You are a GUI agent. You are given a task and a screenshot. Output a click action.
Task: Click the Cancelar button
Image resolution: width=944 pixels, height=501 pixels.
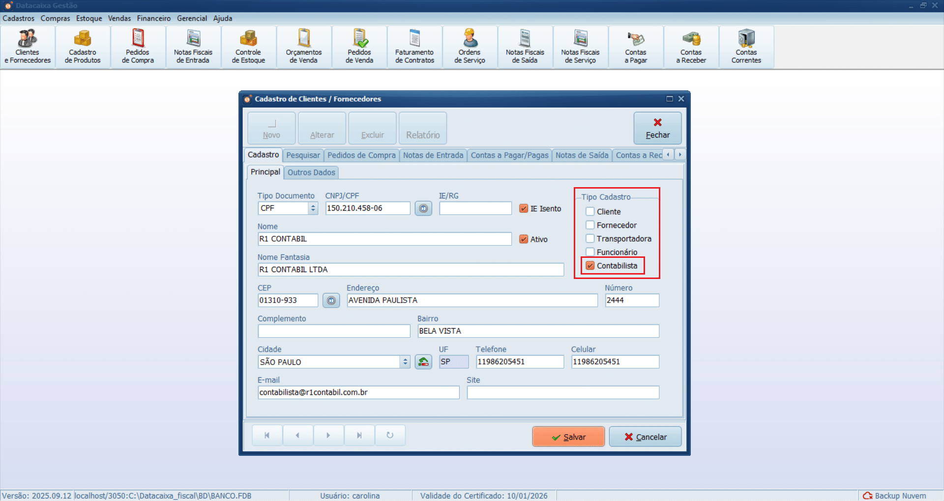[645, 437]
